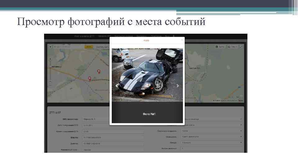298x167 pixels.
Task: Click the map zoom level slider
Action: pos(50,70)
